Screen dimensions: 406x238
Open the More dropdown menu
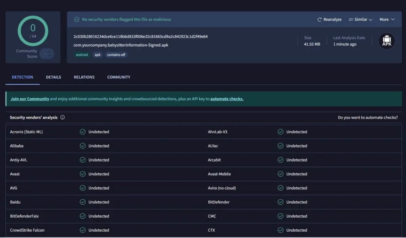pos(387,19)
